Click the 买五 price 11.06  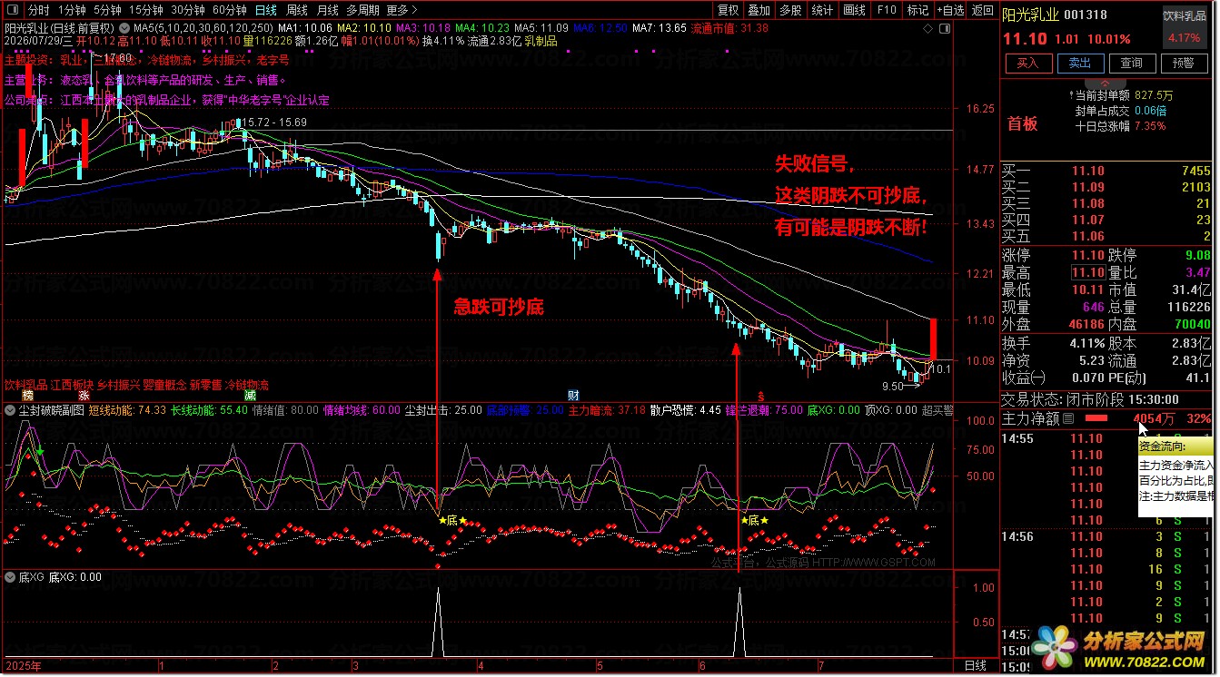tap(1088, 236)
